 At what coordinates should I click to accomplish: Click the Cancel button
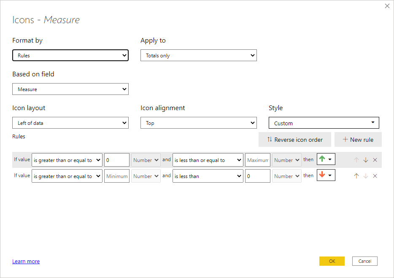(x=364, y=261)
